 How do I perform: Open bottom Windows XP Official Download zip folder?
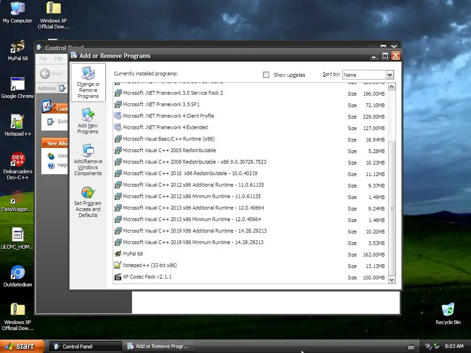coord(17,317)
